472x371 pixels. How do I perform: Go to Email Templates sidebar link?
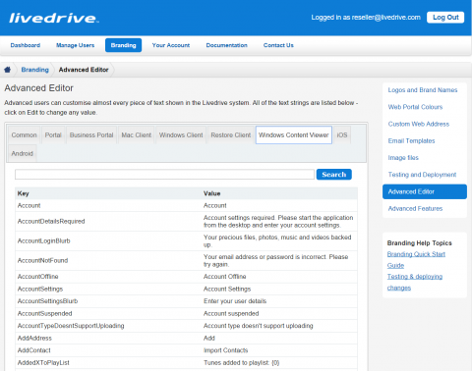coord(411,141)
